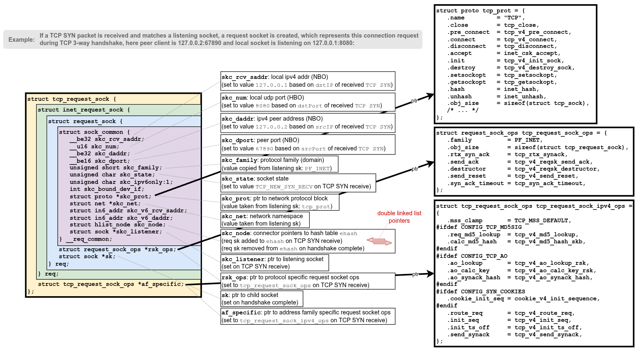This screenshot has width=638, height=352.
Task: Click the skc_net network namespace box
Action: [x=265, y=220]
